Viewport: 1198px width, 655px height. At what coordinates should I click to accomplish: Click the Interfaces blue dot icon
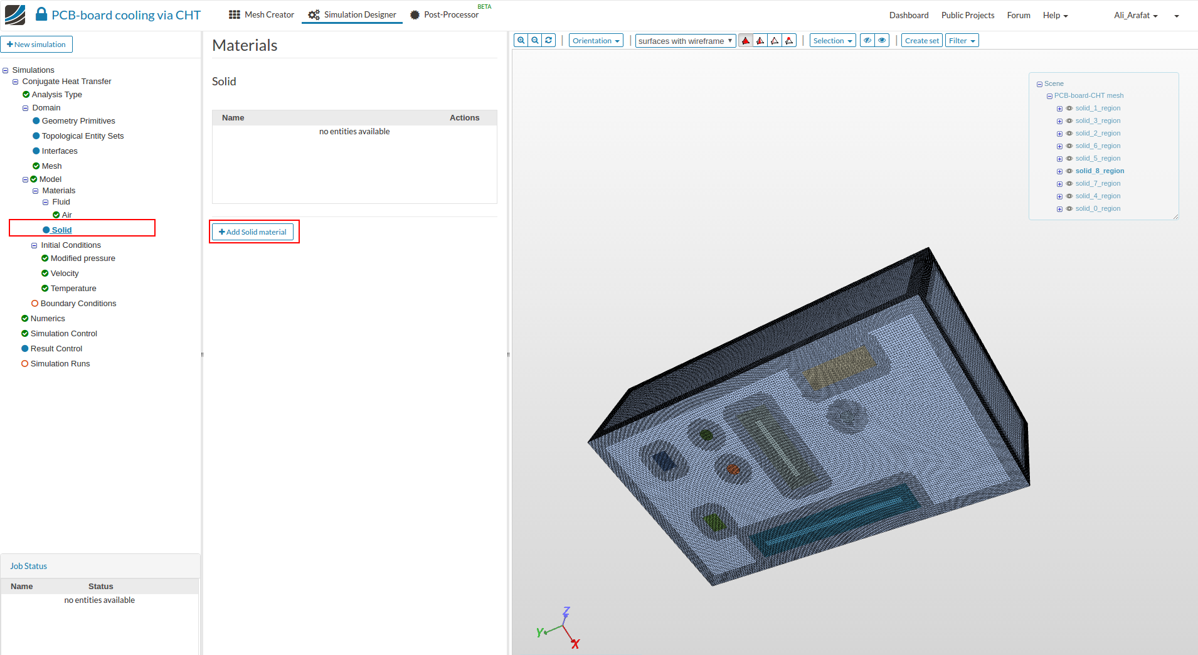click(x=36, y=151)
